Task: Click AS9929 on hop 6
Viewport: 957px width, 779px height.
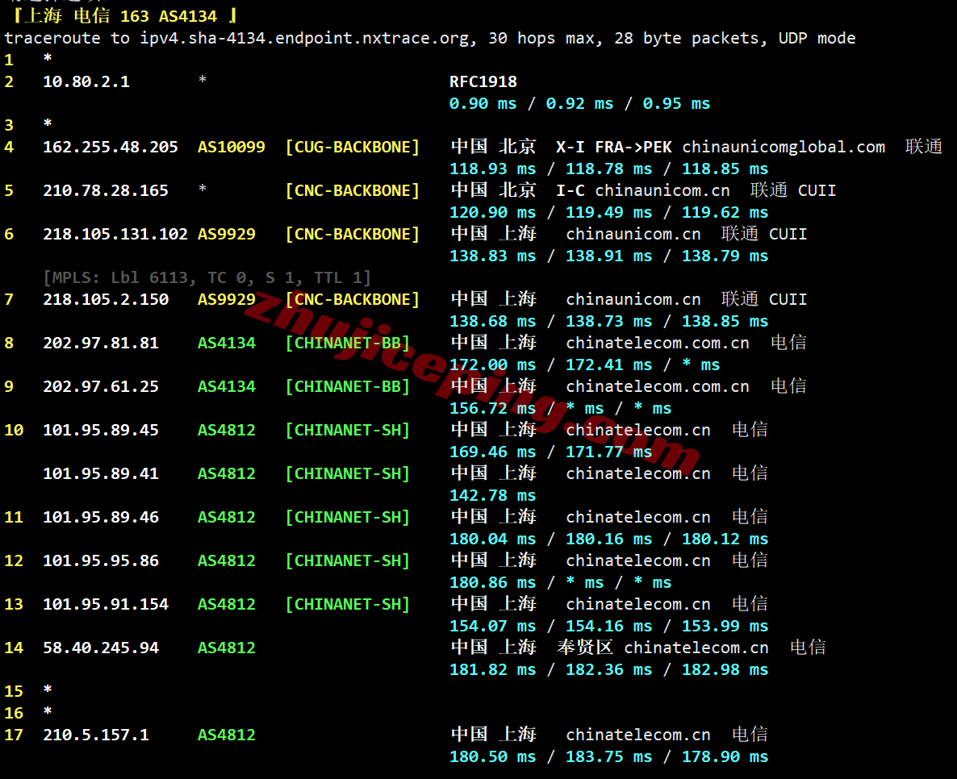Action: pos(227,234)
